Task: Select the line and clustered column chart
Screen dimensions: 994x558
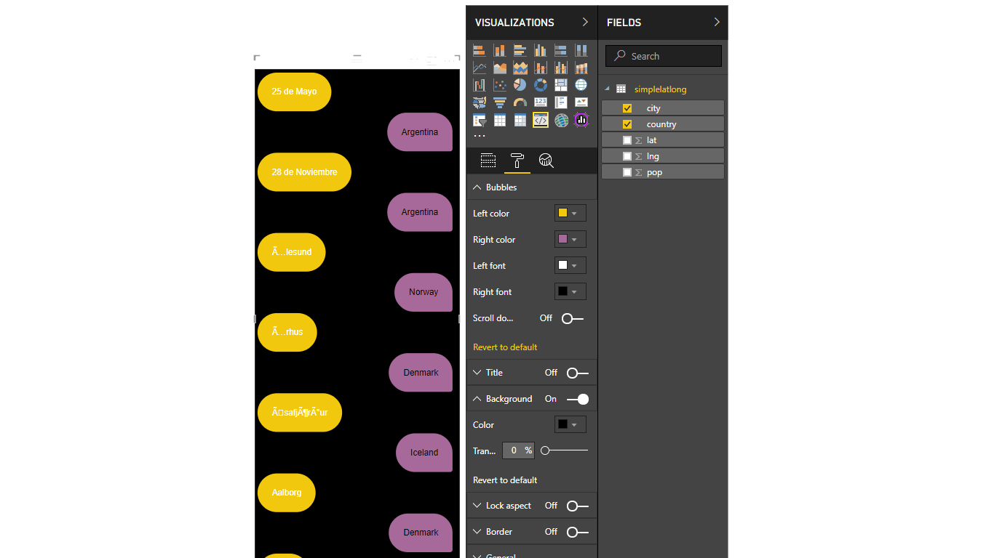Action: [561, 68]
